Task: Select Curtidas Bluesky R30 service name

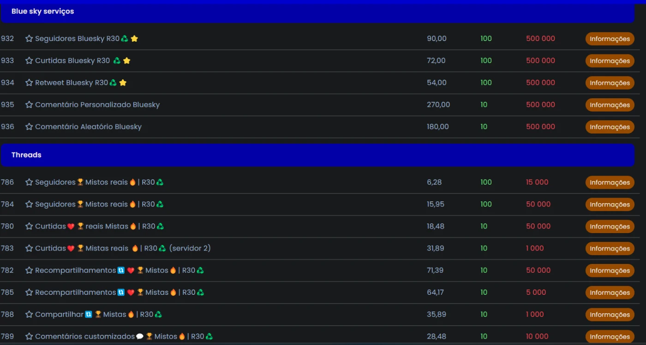Action: point(72,61)
